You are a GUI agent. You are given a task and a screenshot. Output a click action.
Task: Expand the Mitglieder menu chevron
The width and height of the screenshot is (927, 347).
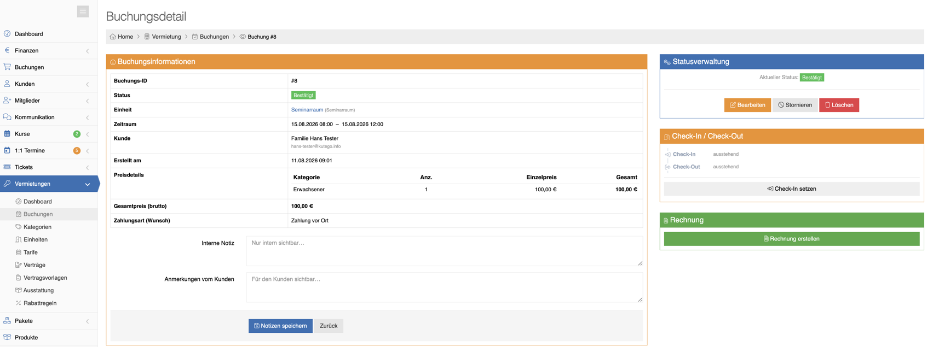coord(88,101)
